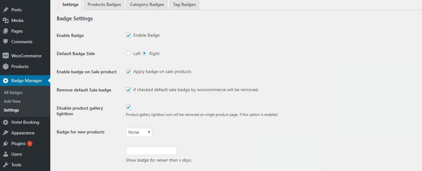Go to the Tag Badges tab
The height and width of the screenshot is (171, 422).
coord(184,5)
